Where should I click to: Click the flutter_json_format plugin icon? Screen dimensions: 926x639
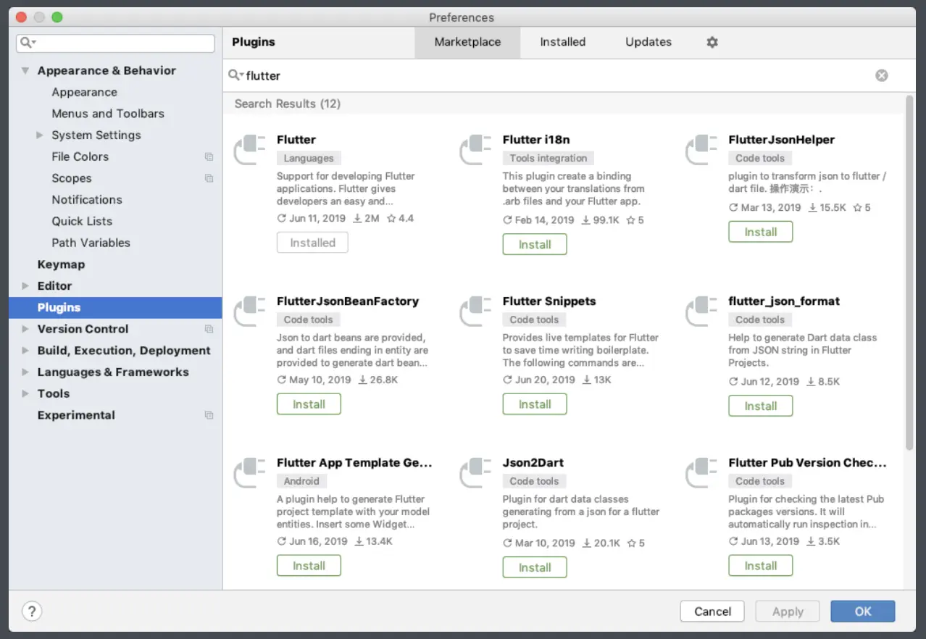(x=702, y=312)
